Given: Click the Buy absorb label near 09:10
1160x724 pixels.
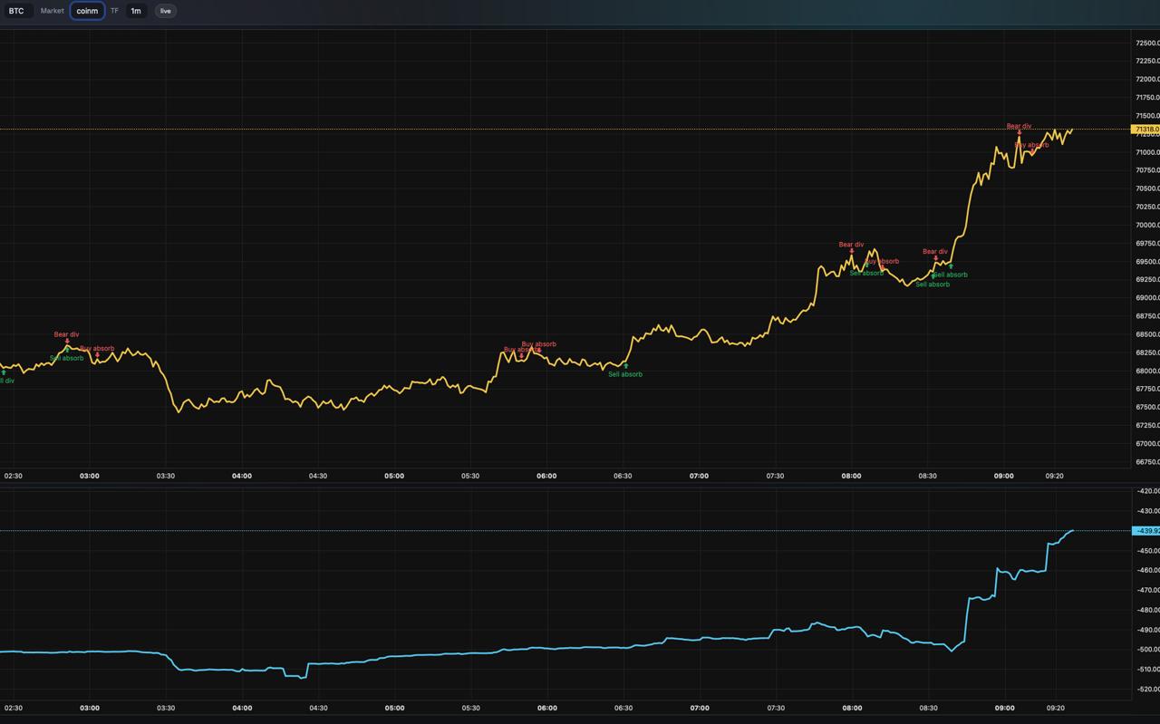Looking at the screenshot, I should point(1031,145).
